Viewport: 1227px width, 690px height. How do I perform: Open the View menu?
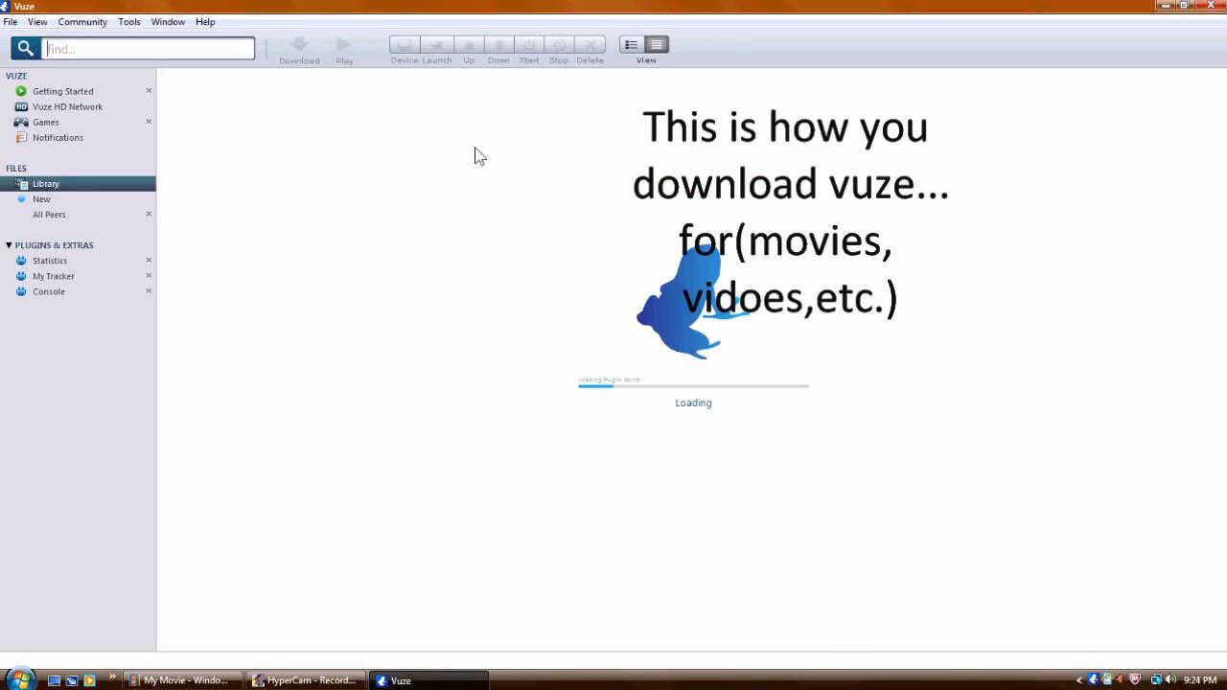pyautogui.click(x=37, y=21)
